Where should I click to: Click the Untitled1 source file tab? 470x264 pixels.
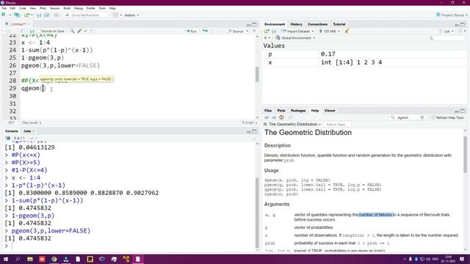coord(18,24)
